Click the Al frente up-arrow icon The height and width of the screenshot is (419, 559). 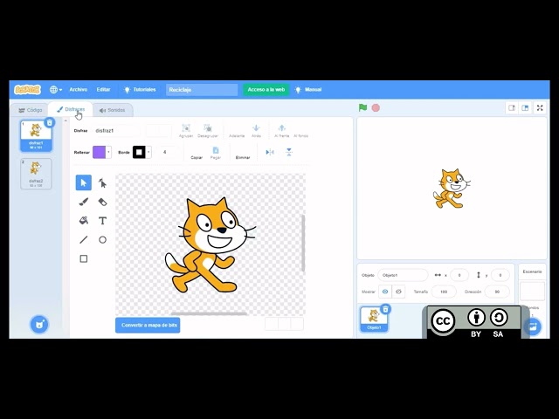coord(281,128)
